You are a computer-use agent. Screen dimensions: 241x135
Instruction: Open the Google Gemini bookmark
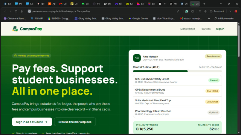[x=138, y=18]
